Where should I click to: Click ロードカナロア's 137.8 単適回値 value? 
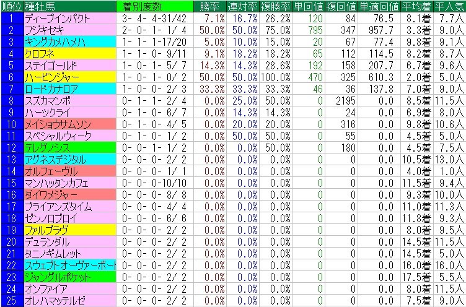point(380,89)
